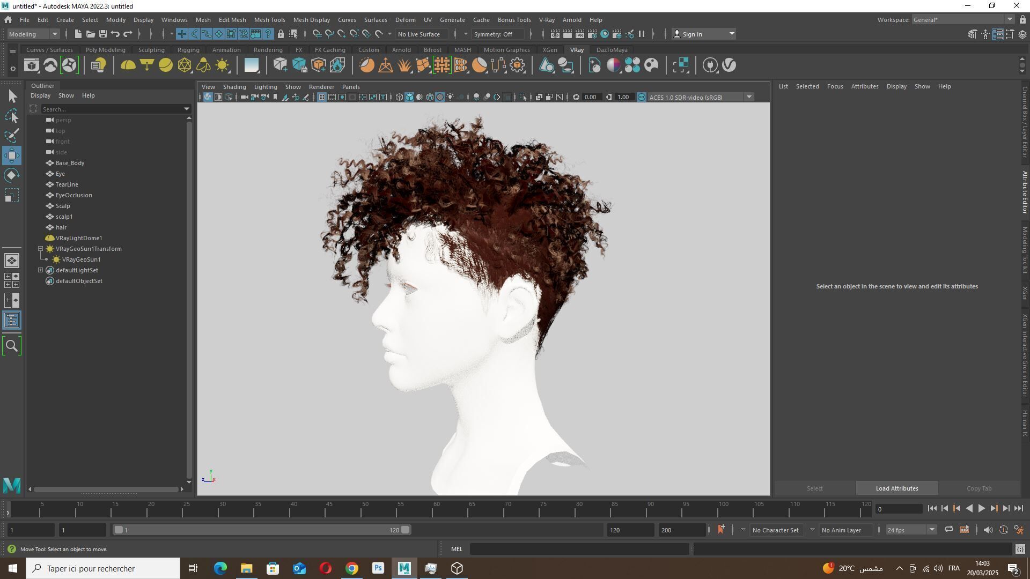Open Outliner search filter dropdown arrow
Viewport: 1030px width, 579px height.
187,109
